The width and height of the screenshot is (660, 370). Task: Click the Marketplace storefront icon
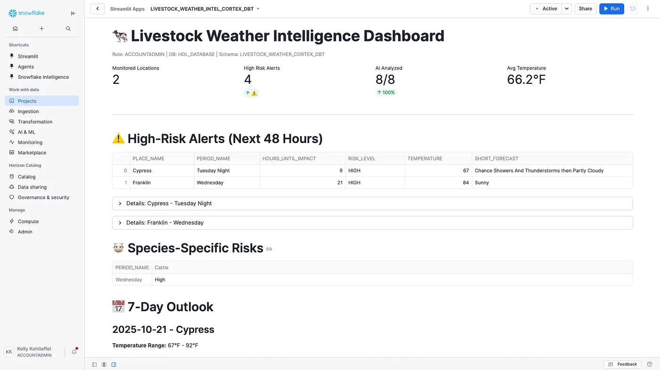[12, 153]
